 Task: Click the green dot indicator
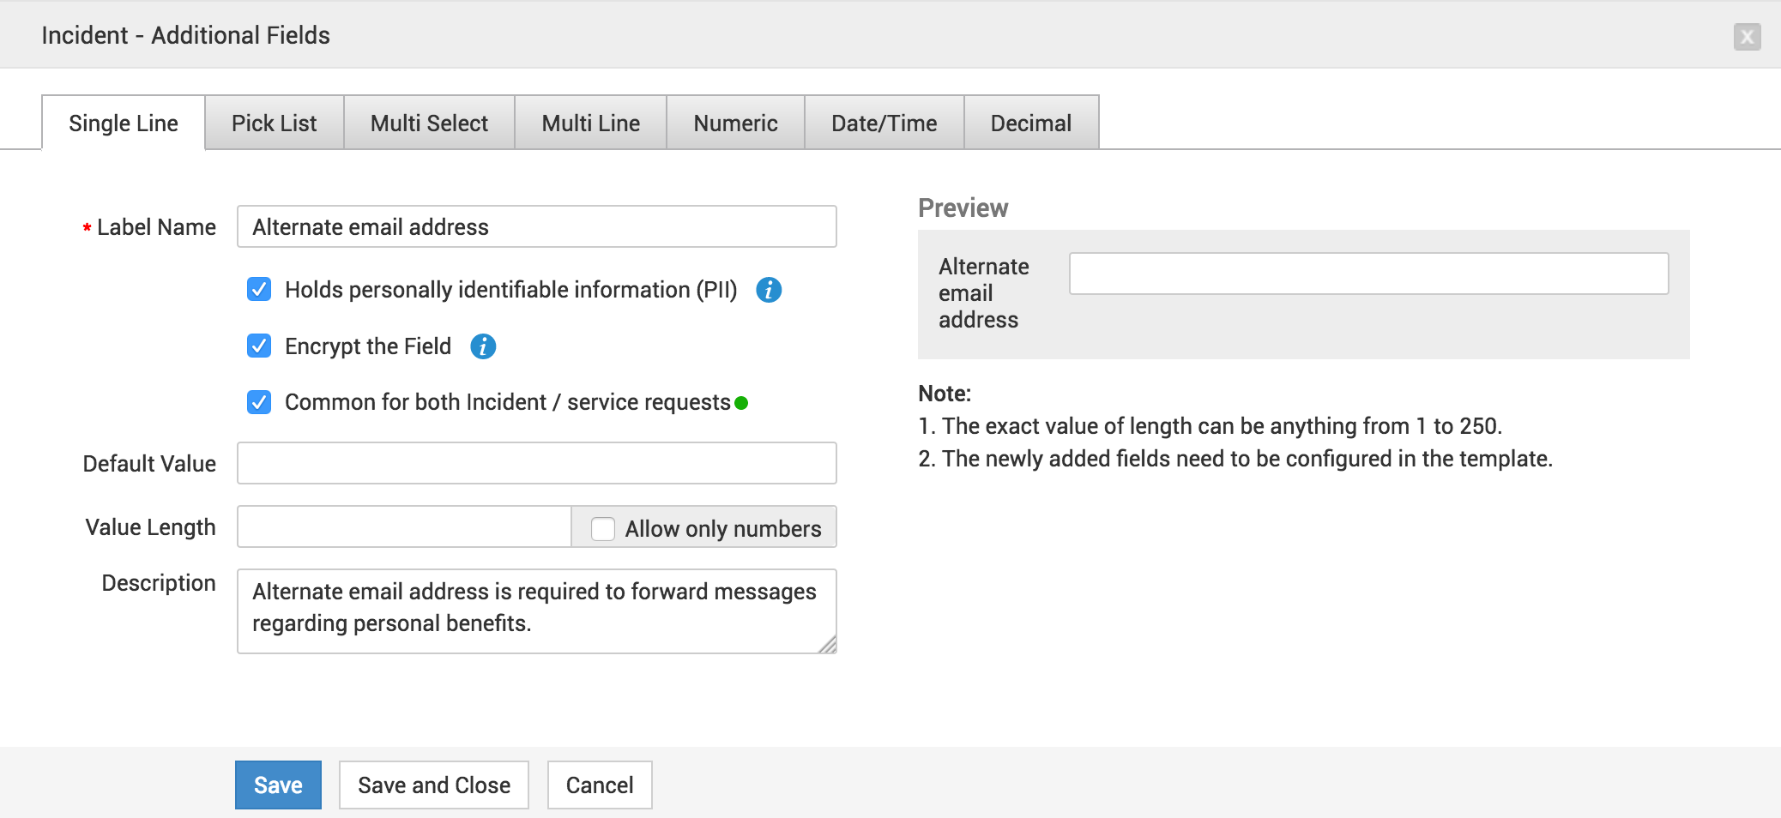coord(742,403)
